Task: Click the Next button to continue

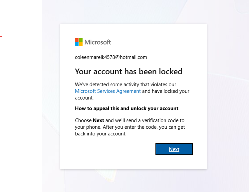Action: 174,149
